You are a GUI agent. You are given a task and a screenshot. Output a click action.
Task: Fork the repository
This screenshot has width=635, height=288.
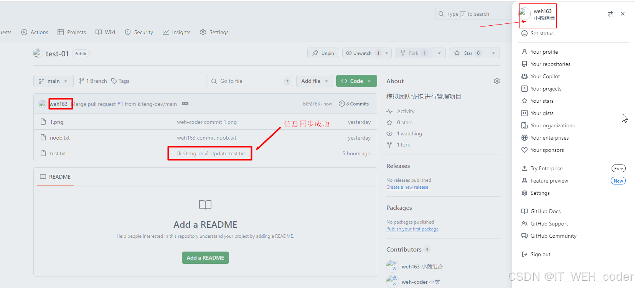point(414,53)
